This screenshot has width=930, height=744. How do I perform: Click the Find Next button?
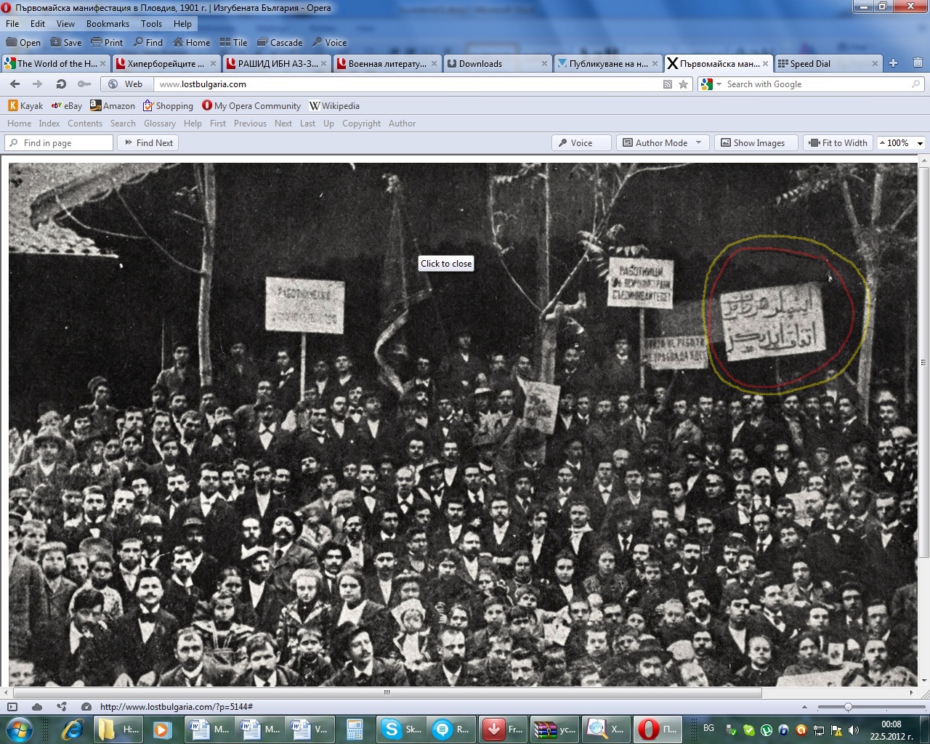tap(148, 143)
